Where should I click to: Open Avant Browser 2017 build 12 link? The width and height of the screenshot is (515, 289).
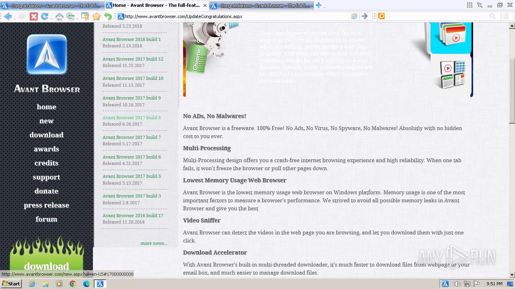(133, 59)
